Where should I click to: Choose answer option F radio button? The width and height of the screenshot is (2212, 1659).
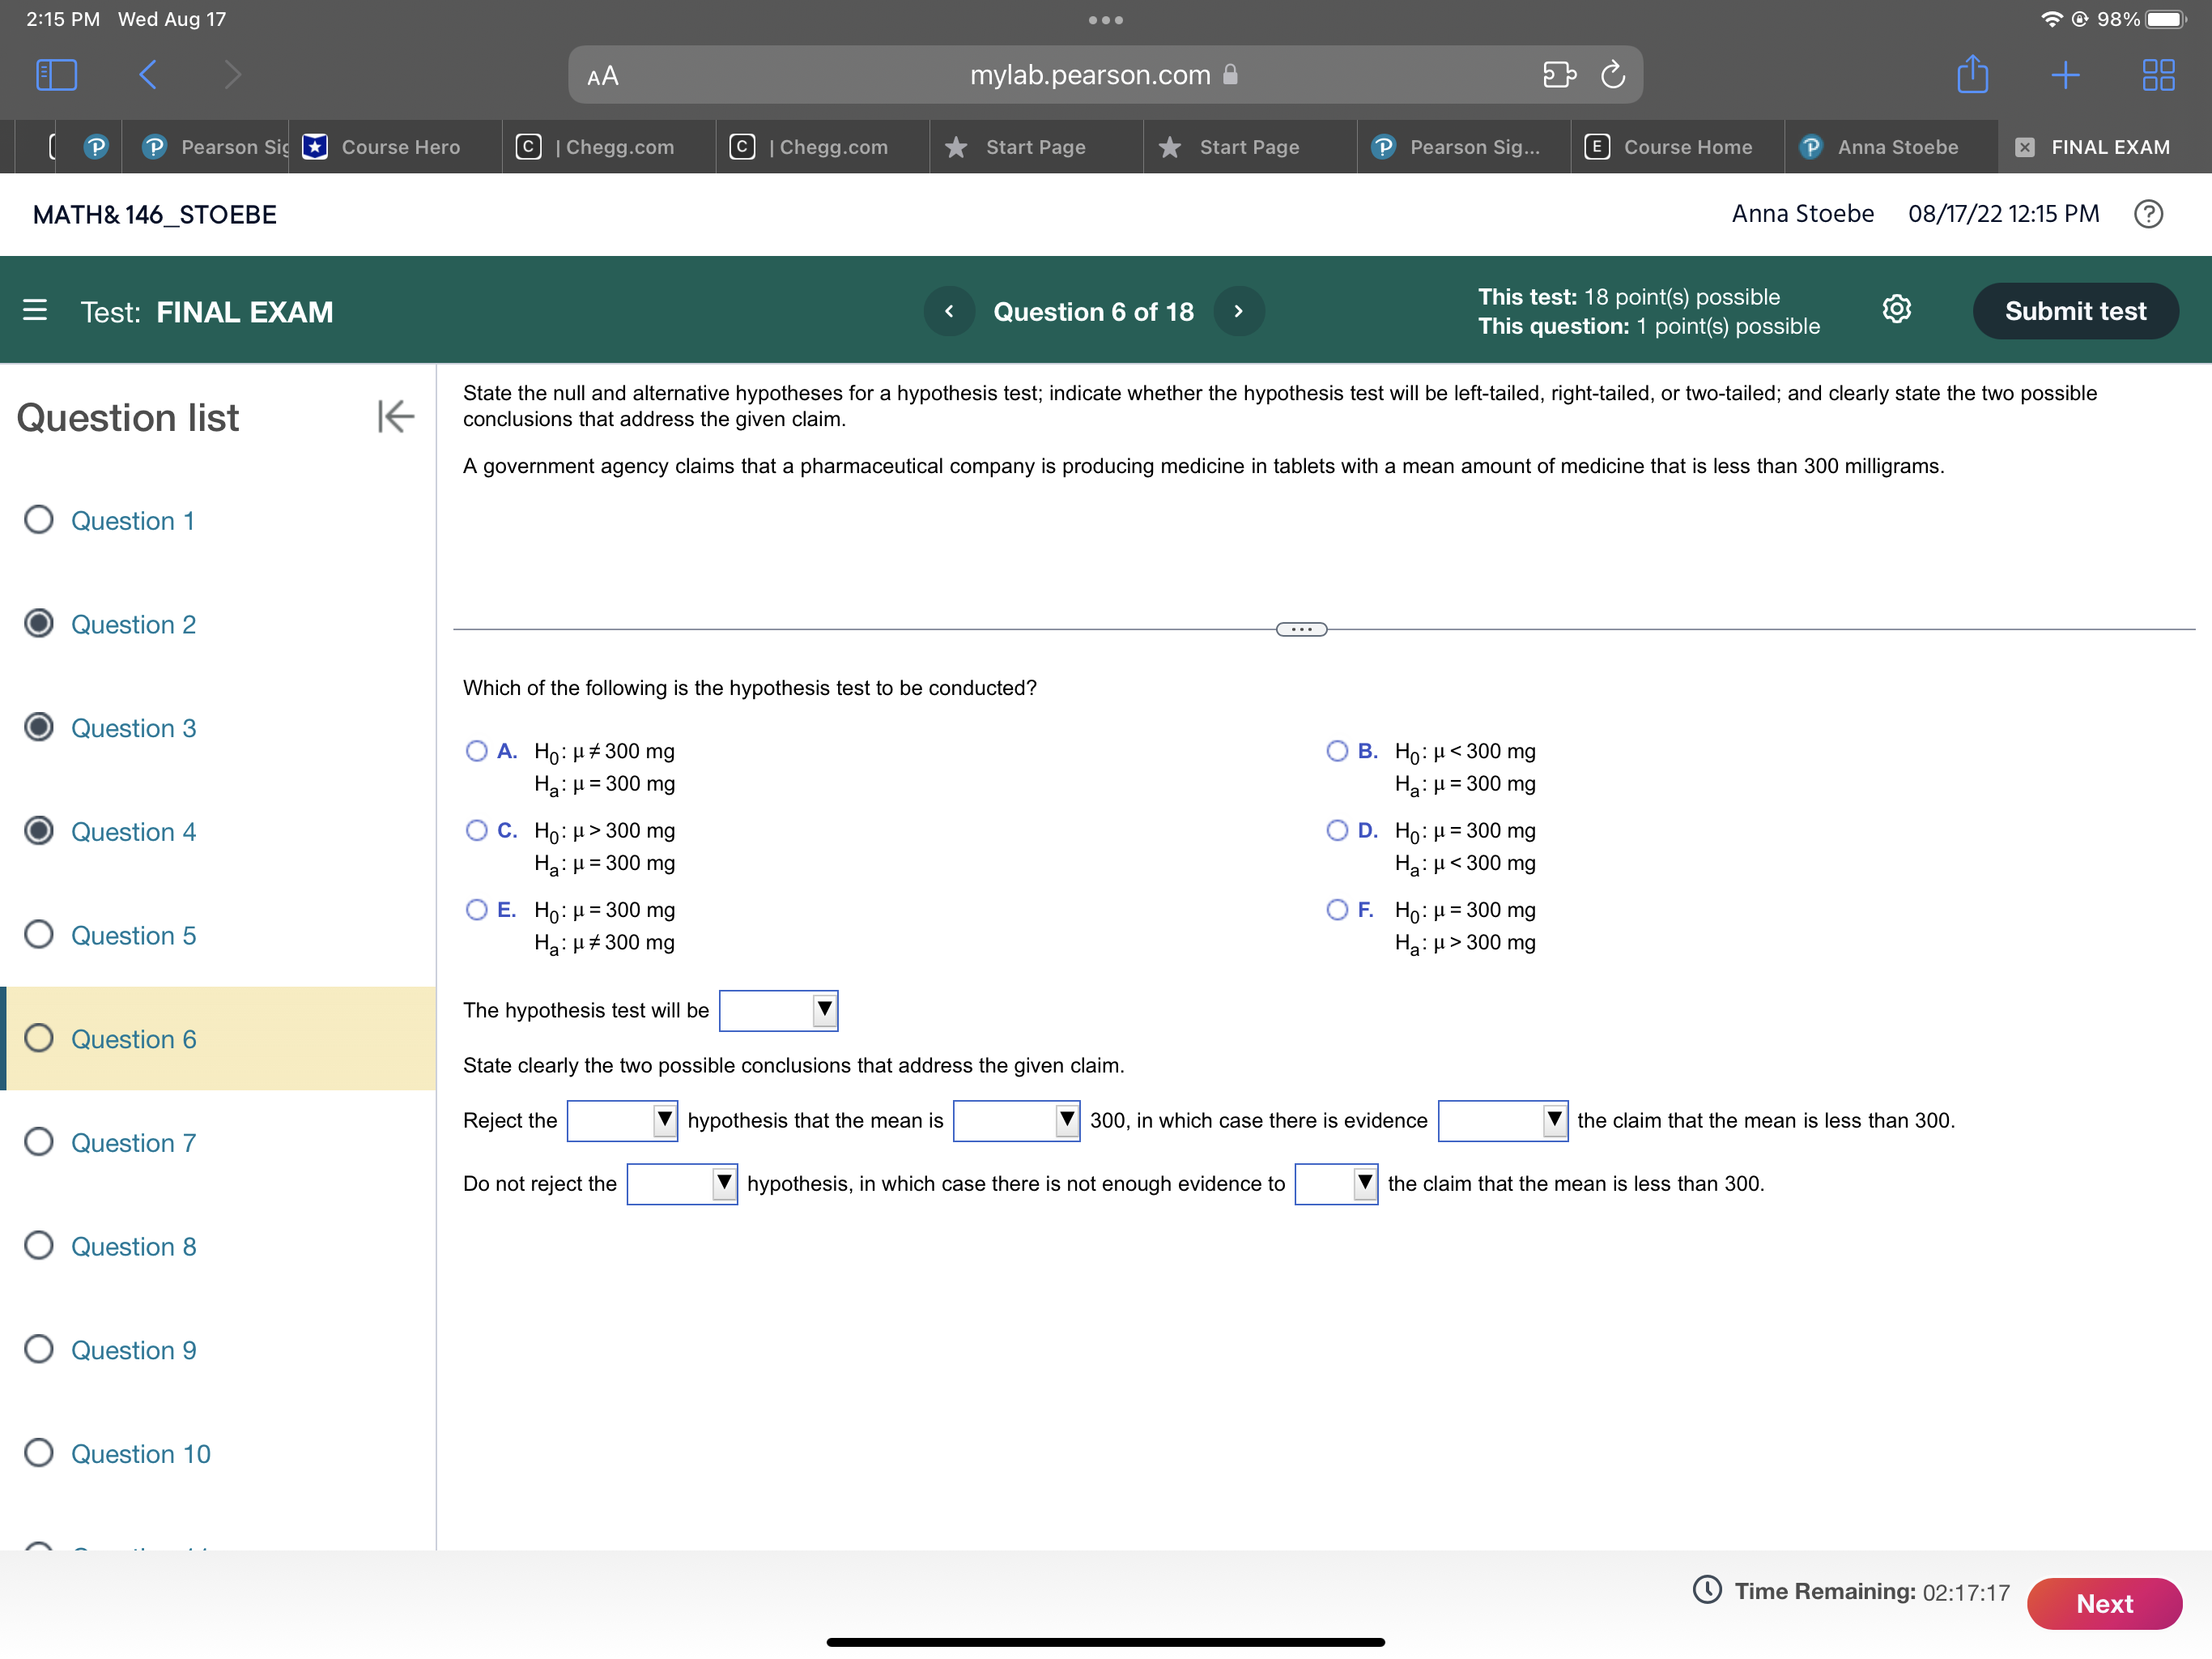[x=1337, y=909]
